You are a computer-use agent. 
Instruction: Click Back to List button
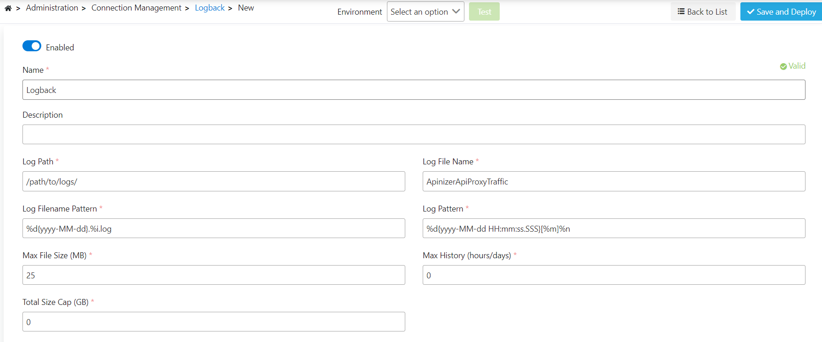(x=702, y=12)
